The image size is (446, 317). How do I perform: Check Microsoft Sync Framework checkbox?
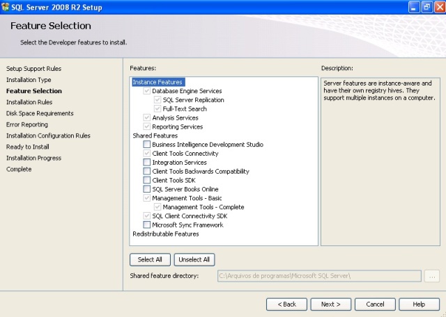click(147, 225)
